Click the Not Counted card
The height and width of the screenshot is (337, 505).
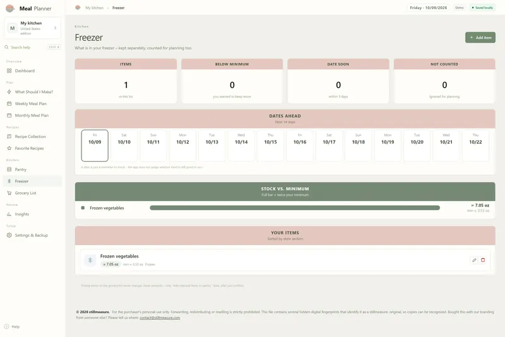(444, 81)
